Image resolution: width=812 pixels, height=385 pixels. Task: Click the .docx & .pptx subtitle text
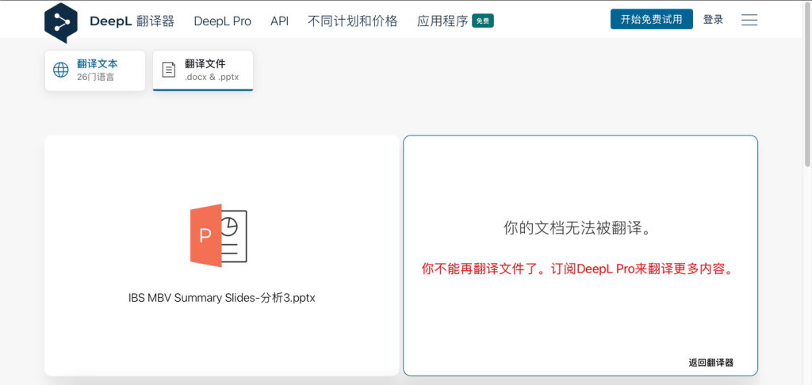tap(212, 78)
